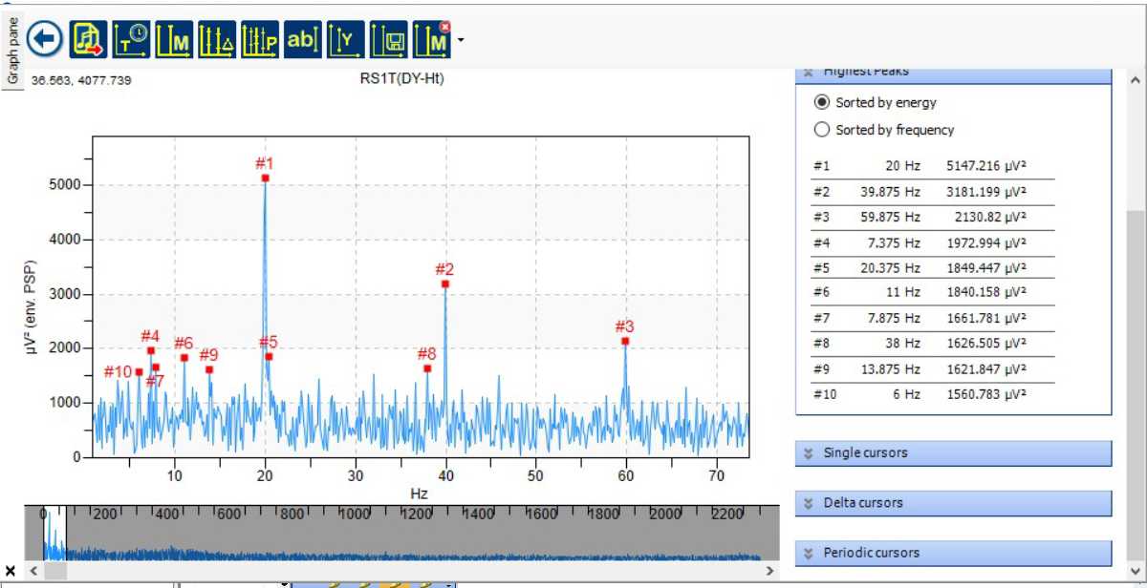Click the export audio file icon
The height and width of the screenshot is (588, 1147).
pyautogui.click(x=88, y=39)
